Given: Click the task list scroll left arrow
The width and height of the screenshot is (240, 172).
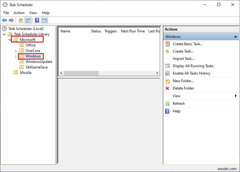Looking at the screenshot, I should pos(61,73).
